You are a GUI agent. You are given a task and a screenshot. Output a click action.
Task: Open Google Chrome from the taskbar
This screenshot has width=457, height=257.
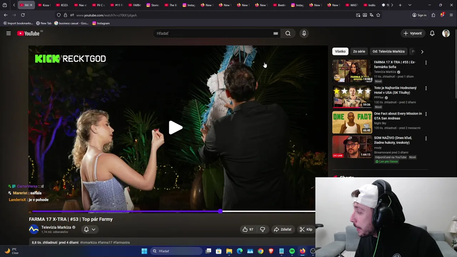[x=261, y=251]
